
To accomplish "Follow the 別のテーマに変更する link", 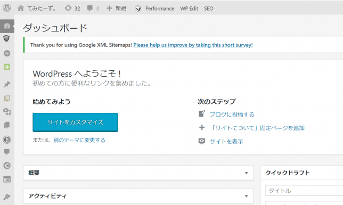I will (79, 140).
